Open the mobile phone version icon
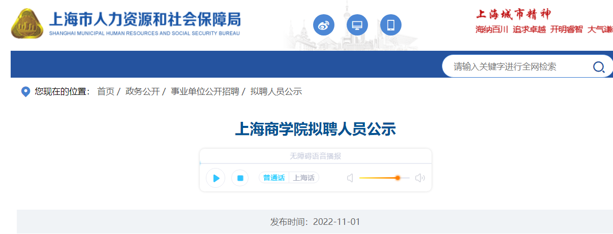Screen dimensions: 613x234 pyautogui.click(x=390, y=25)
